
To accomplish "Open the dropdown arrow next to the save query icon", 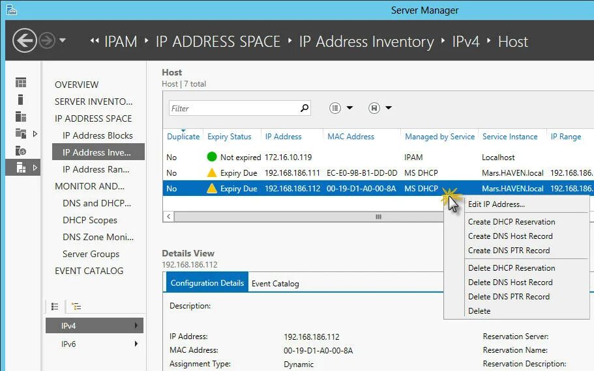I will point(389,108).
